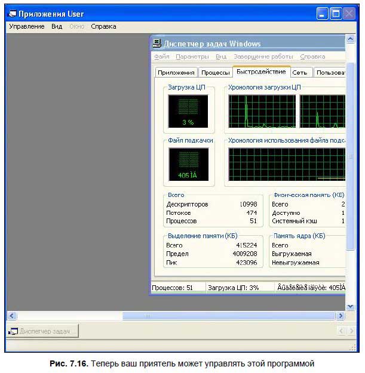
Task: Switch to the Процессы tab
Action: 215,73
